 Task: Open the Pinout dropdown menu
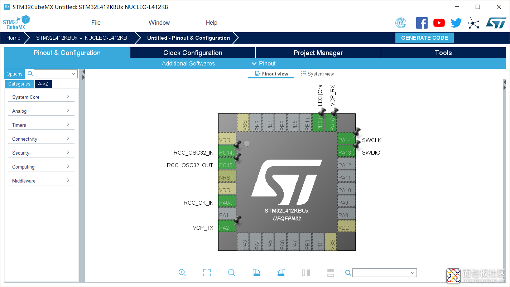pyautogui.click(x=264, y=63)
